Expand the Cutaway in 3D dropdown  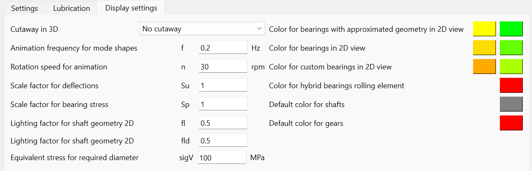pyautogui.click(x=202, y=29)
